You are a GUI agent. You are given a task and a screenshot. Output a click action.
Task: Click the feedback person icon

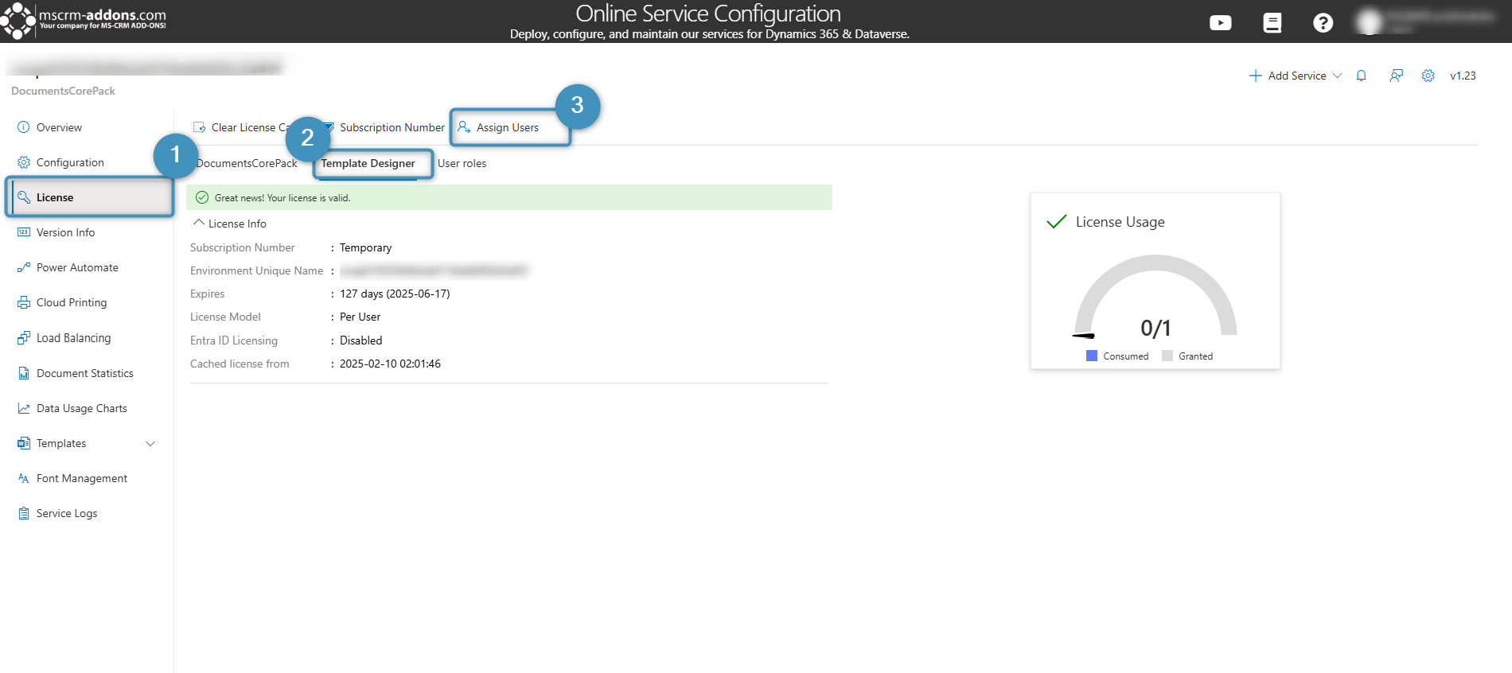click(x=1396, y=76)
